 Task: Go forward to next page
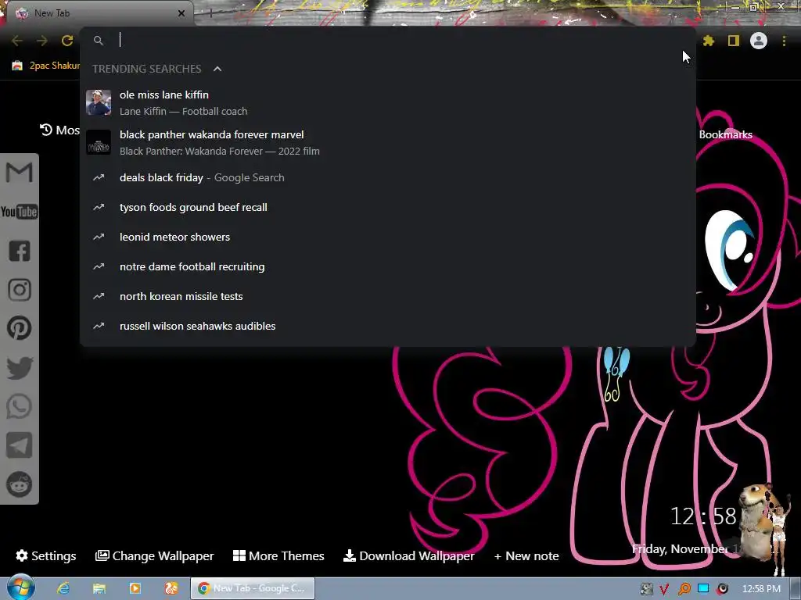[42, 41]
